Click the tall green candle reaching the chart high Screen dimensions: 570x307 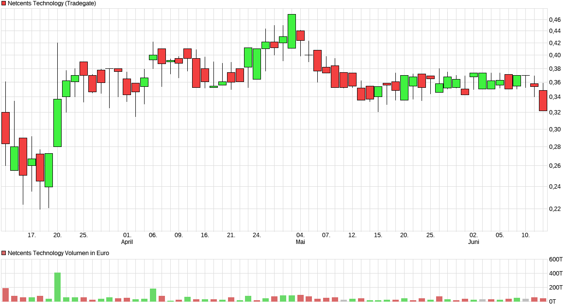tap(292, 31)
